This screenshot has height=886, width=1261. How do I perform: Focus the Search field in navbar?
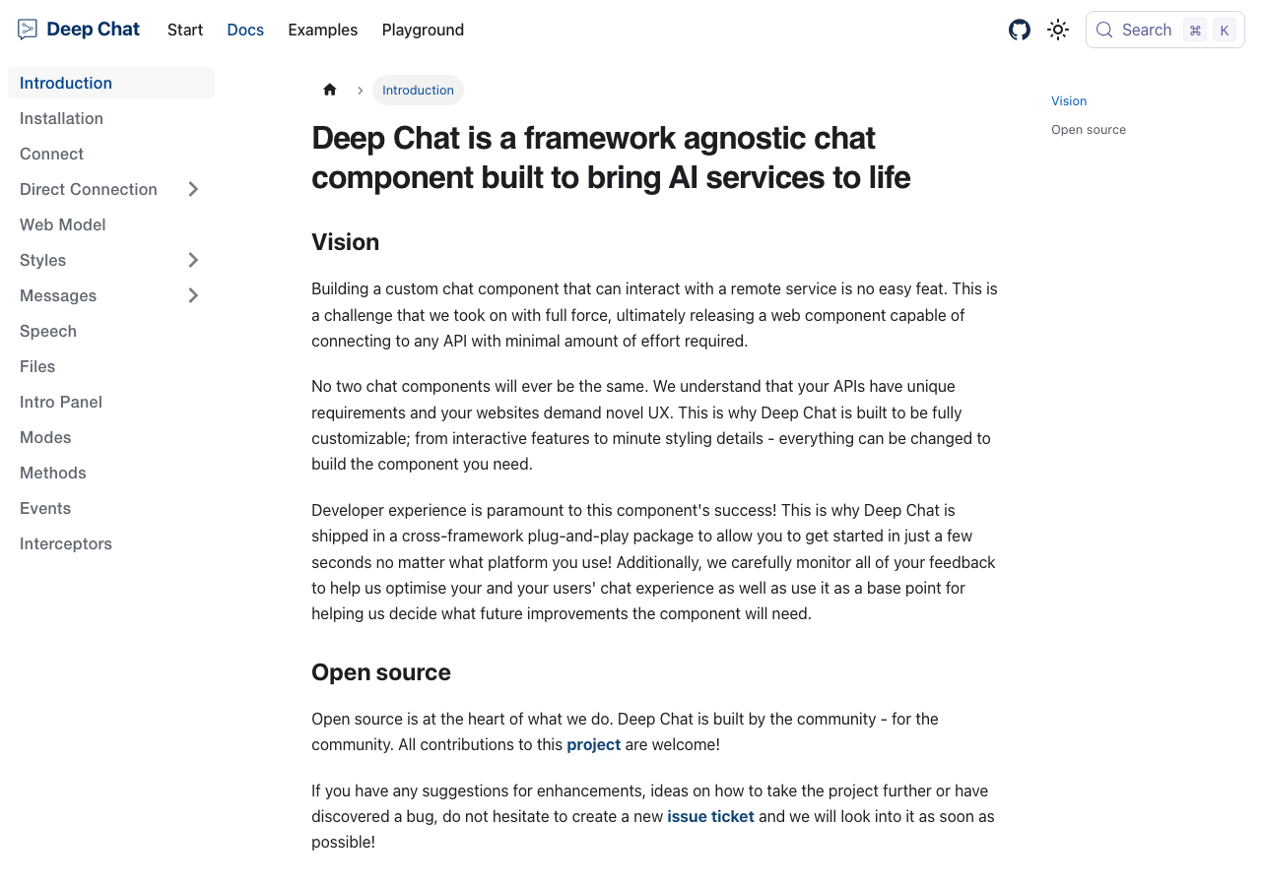pyautogui.click(x=1165, y=30)
